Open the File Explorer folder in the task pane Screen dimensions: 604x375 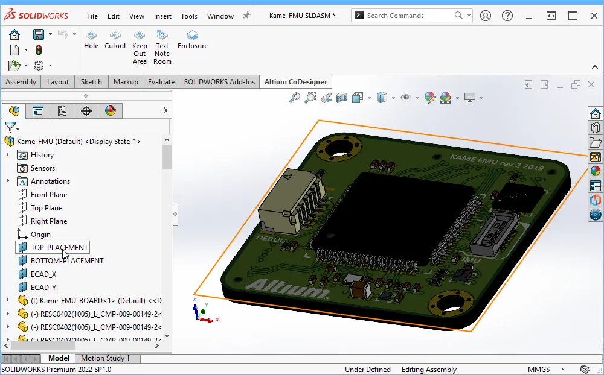[596, 143]
